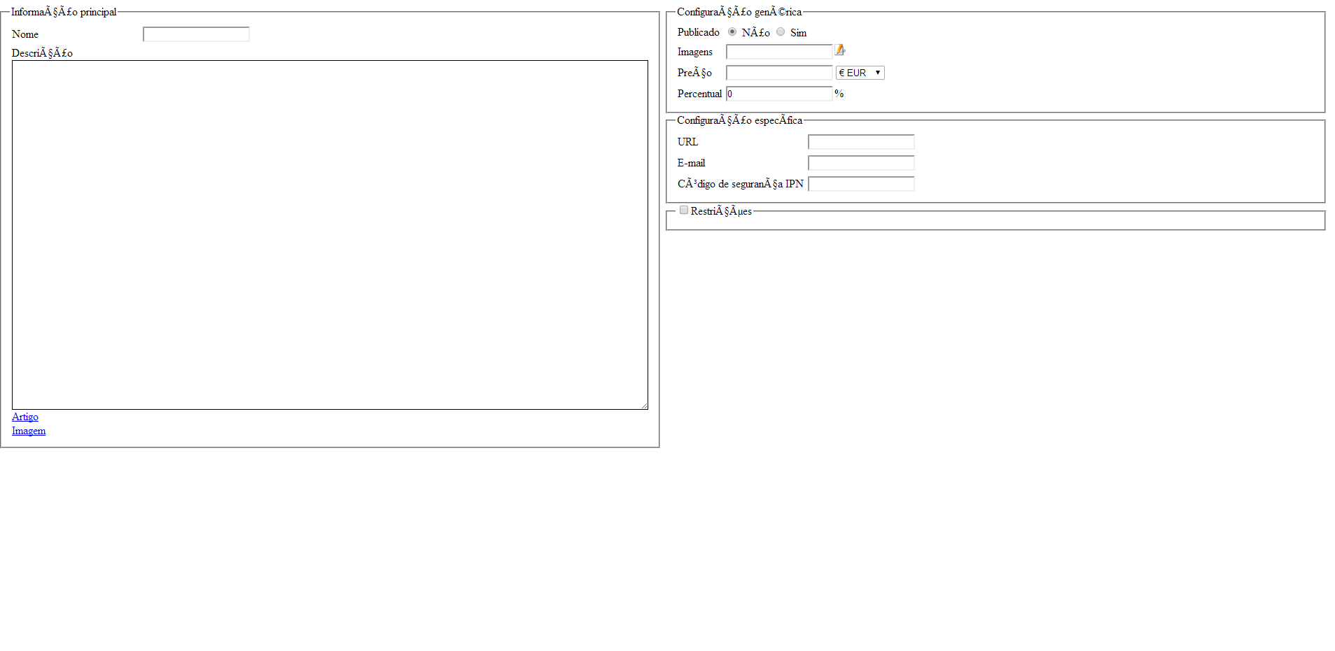Click the Descrição textarea resize handle
Viewport: 1335px width, 651px height.
(643, 405)
